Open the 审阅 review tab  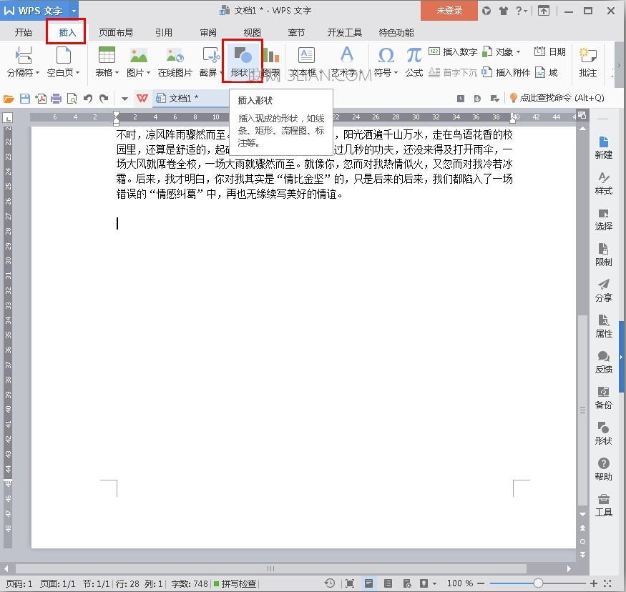coord(208,33)
